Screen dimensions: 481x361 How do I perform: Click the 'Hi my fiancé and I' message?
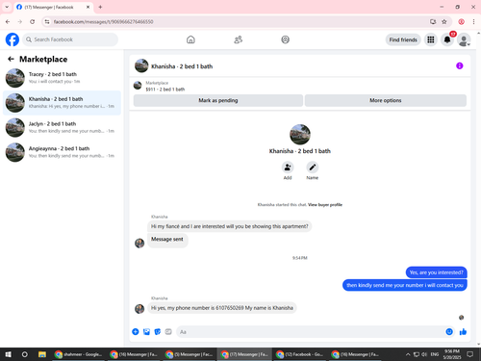229,226
